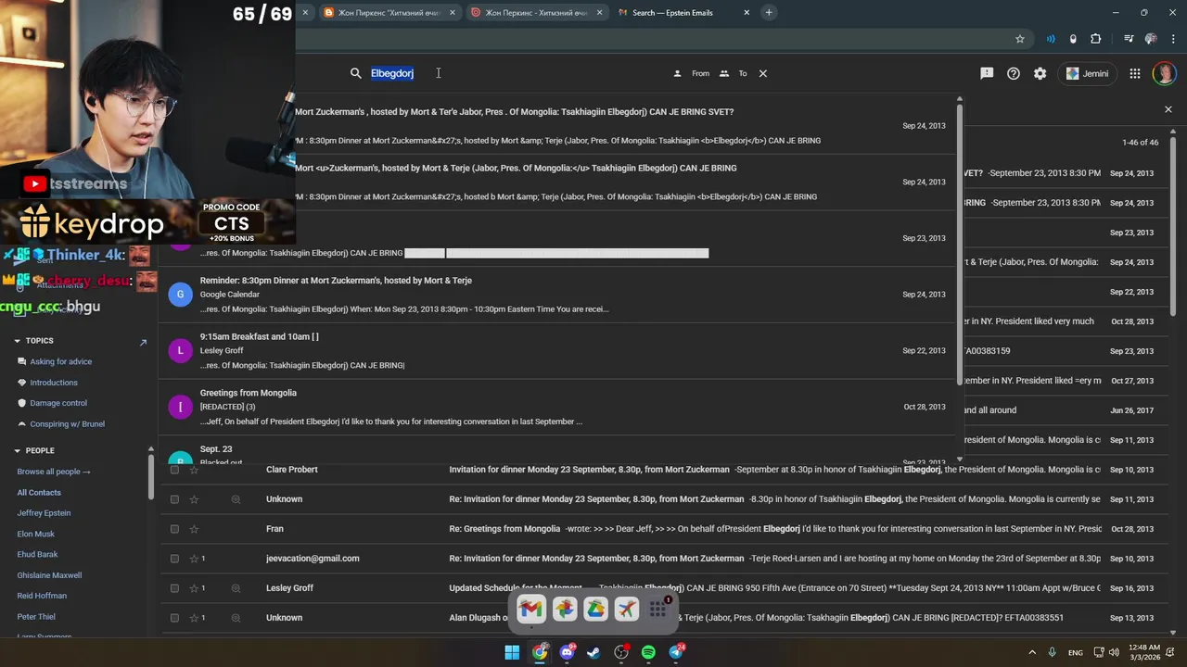This screenshot has width=1187, height=667.
Task: Open a new browser tab
Action: click(x=769, y=12)
